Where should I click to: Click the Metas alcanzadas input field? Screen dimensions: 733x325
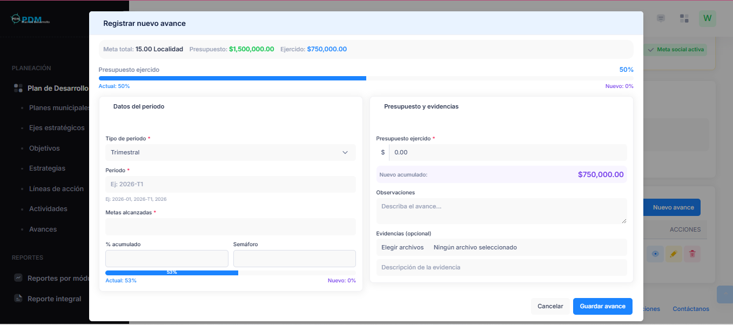coord(231,227)
